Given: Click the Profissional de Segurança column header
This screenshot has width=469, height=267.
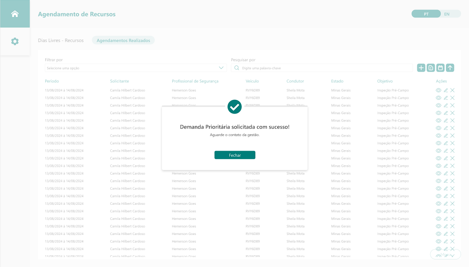Looking at the screenshot, I should click(x=195, y=81).
